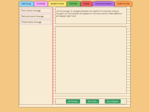Select the Comics/Manga tab

(x=103, y=4)
